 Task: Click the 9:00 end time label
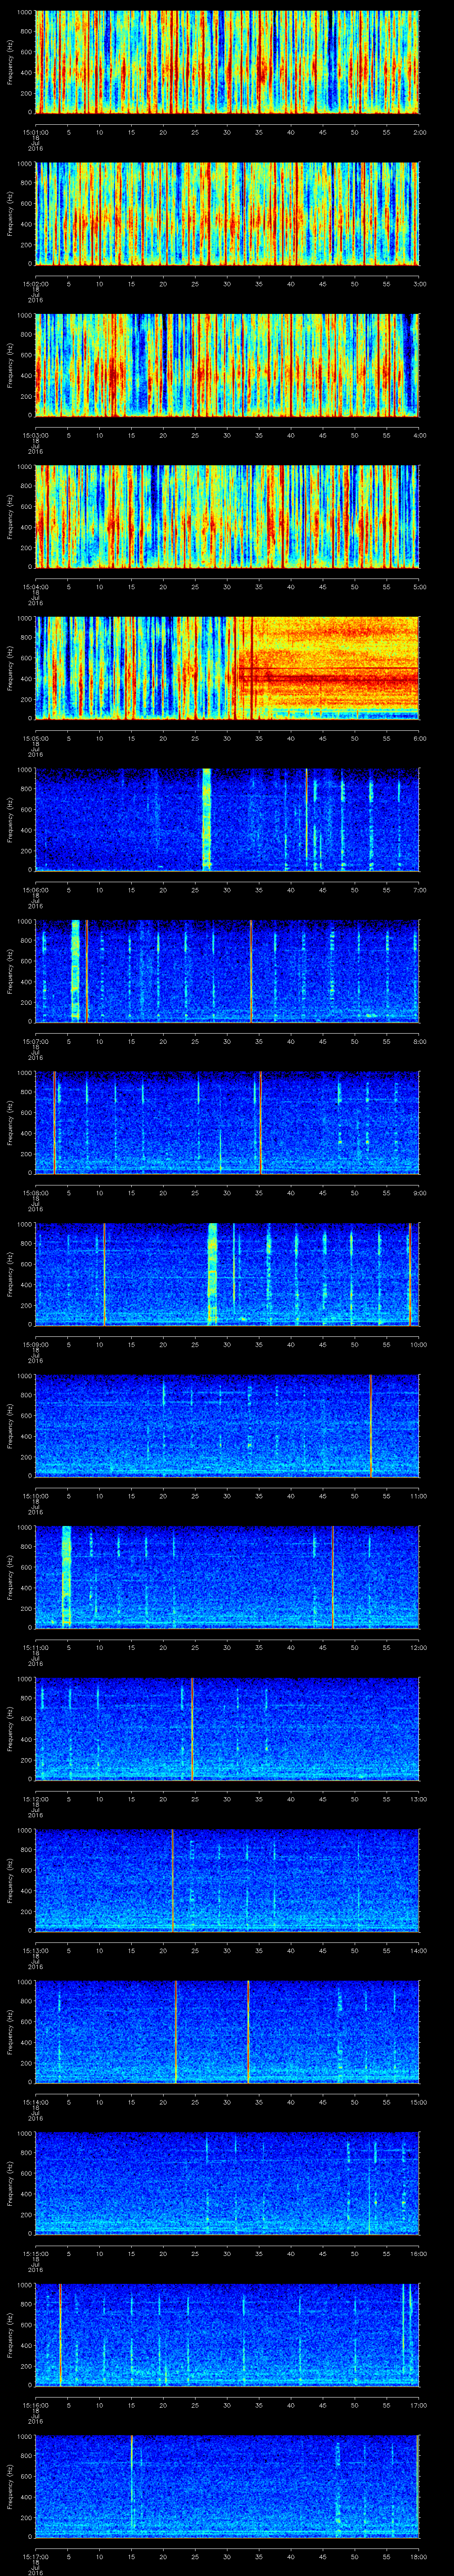point(419,1193)
